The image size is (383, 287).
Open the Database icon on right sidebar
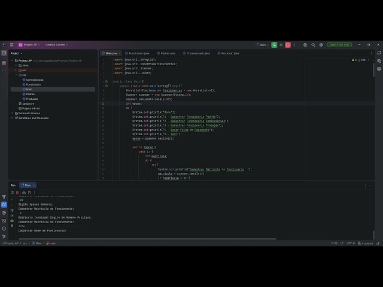pyautogui.click(x=379, y=69)
